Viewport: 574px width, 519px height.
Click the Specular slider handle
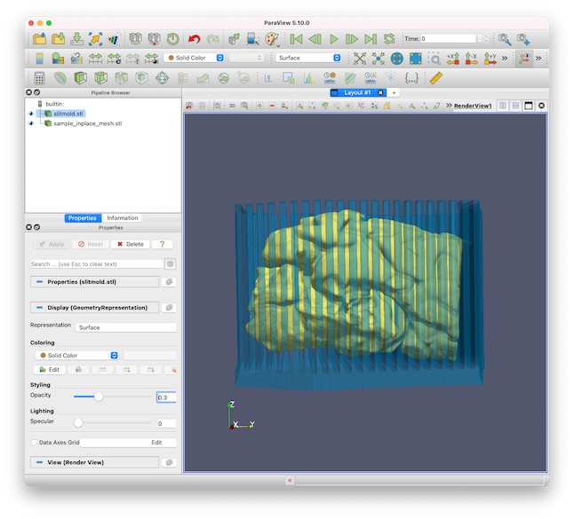[x=78, y=422]
